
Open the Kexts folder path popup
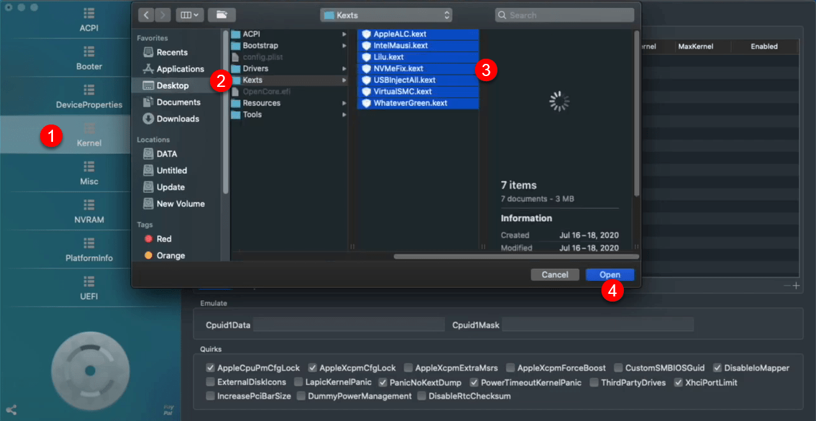386,15
